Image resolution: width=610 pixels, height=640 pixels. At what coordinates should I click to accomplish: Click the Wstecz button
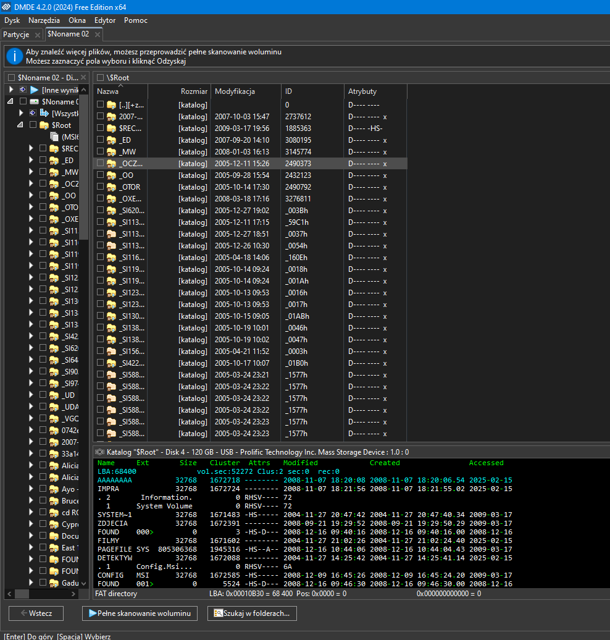coord(36,613)
